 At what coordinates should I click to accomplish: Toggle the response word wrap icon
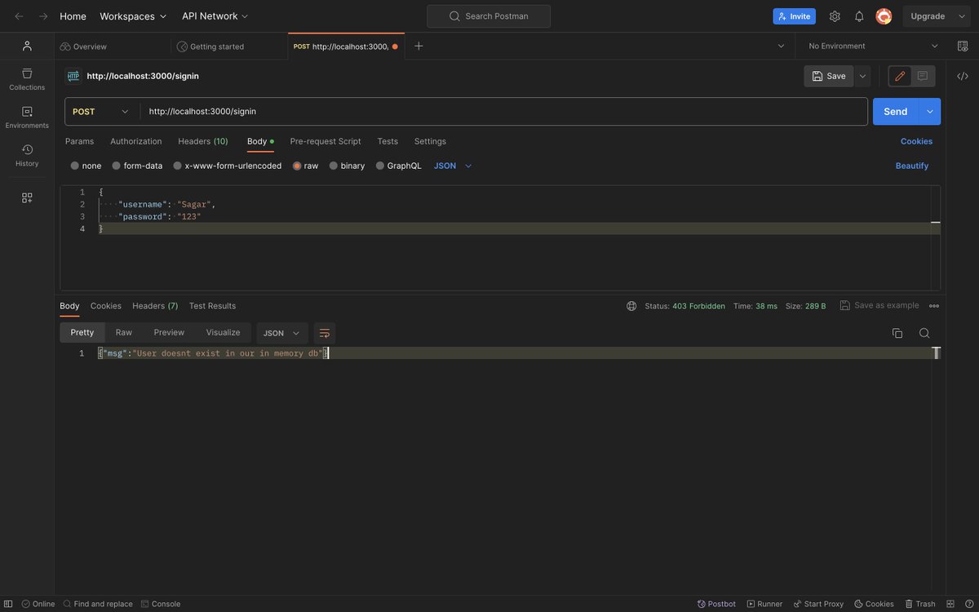pos(325,333)
